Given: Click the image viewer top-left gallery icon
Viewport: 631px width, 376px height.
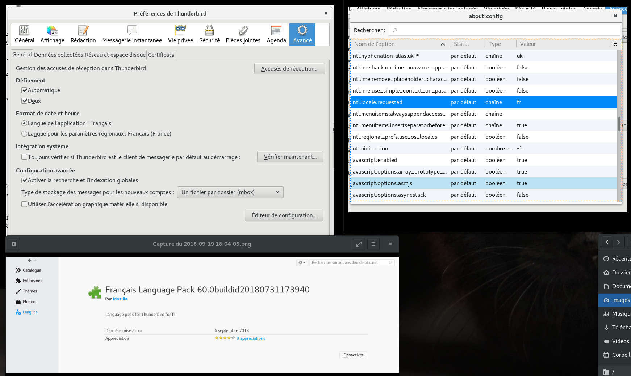Looking at the screenshot, I should [x=14, y=244].
